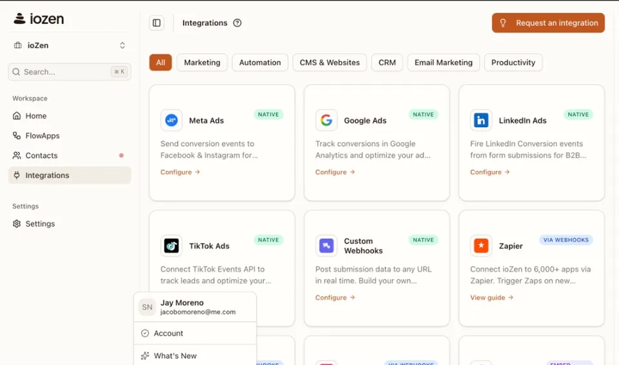Click the NATIVE badge on Custom Webhooks card
The image size is (619, 365).
tap(423, 240)
